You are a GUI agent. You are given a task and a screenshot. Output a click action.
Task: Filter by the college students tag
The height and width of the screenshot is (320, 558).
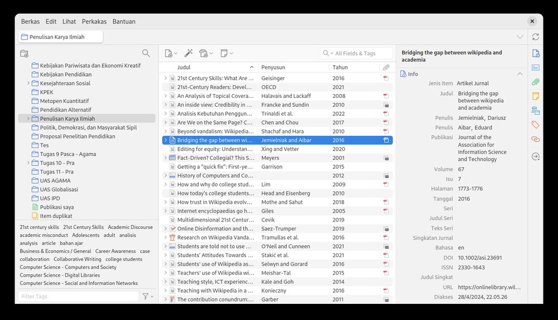point(124,259)
